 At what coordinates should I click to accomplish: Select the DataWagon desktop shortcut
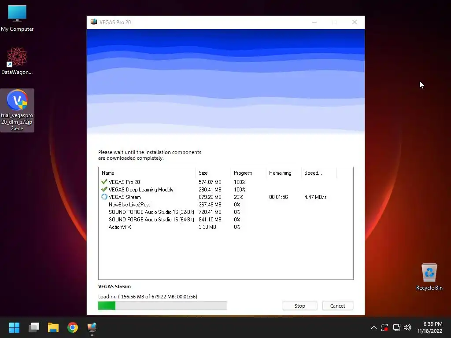click(x=17, y=61)
